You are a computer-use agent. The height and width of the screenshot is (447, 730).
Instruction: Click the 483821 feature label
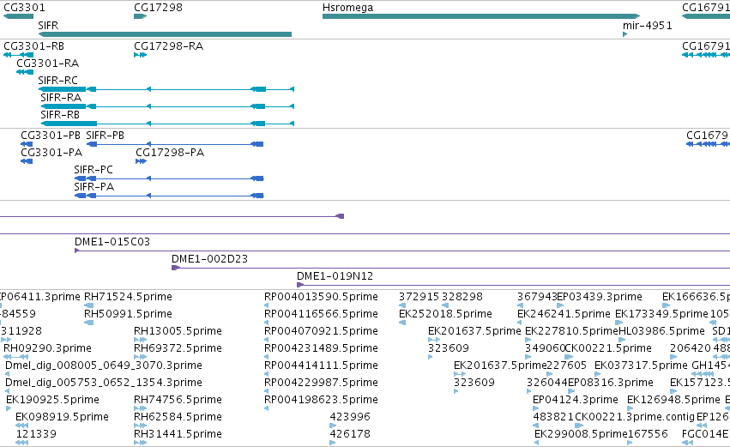click(553, 417)
